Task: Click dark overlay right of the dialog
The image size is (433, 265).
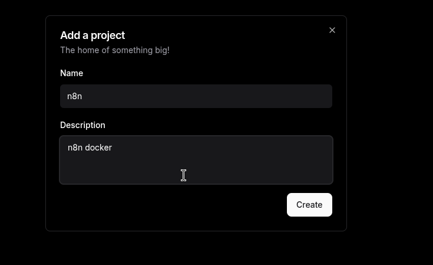Action: click(389, 130)
